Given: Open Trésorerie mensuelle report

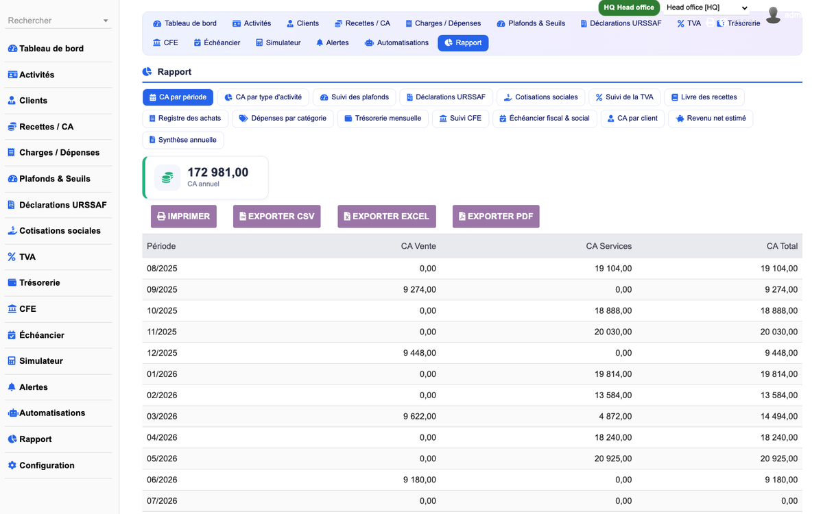Looking at the screenshot, I should point(383,119).
